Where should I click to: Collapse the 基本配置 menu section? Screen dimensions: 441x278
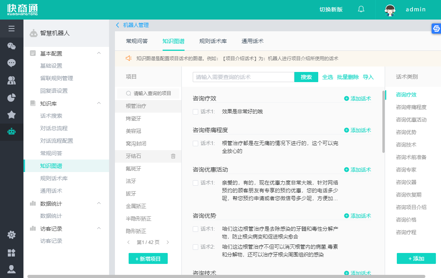tap(99, 53)
